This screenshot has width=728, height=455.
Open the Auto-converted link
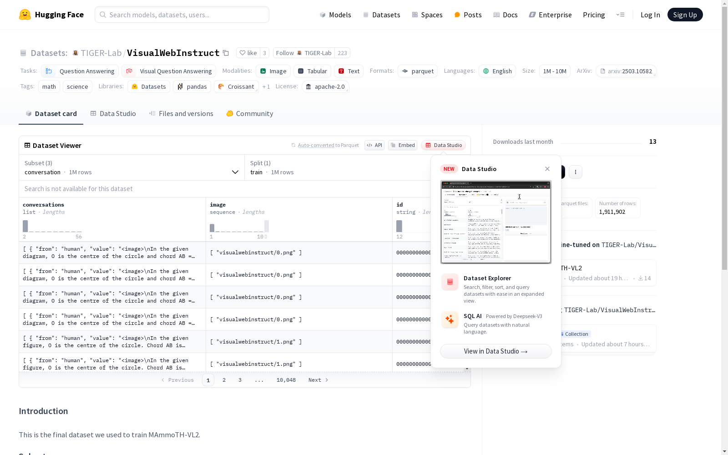[316, 145]
